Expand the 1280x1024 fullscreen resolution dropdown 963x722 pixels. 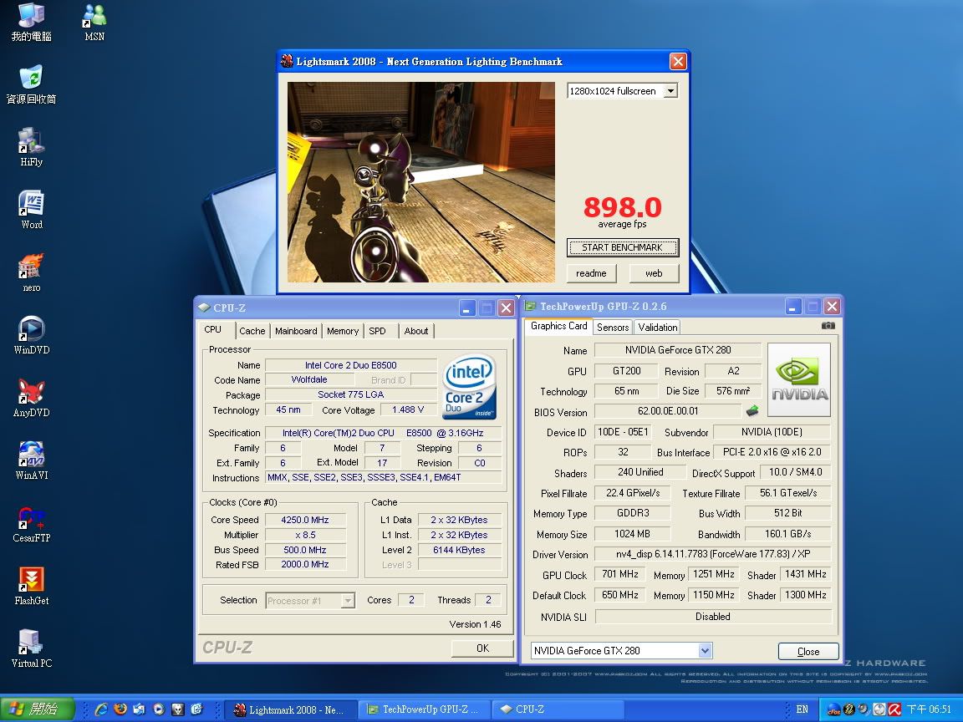tap(670, 91)
